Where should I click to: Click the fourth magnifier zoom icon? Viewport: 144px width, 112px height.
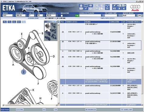[19, 22]
